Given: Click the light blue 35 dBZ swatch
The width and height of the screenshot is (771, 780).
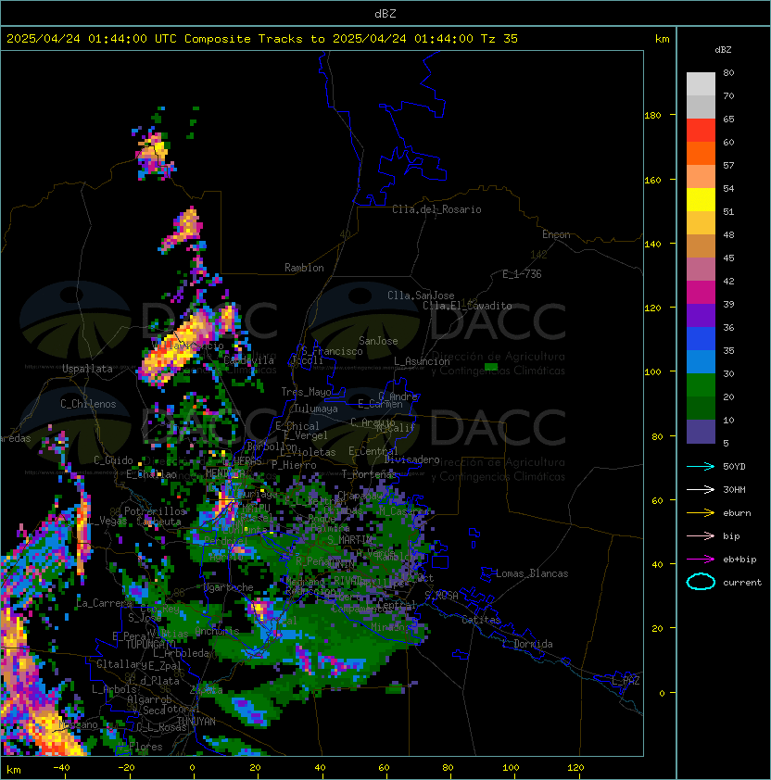Looking at the screenshot, I should [x=701, y=361].
